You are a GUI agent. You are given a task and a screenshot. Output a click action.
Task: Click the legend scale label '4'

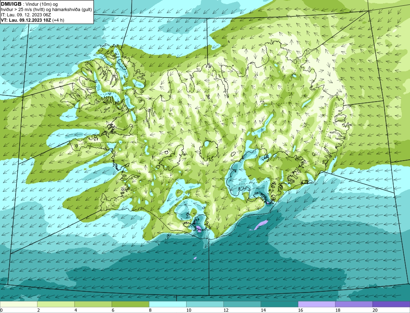click(x=76, y=310)
